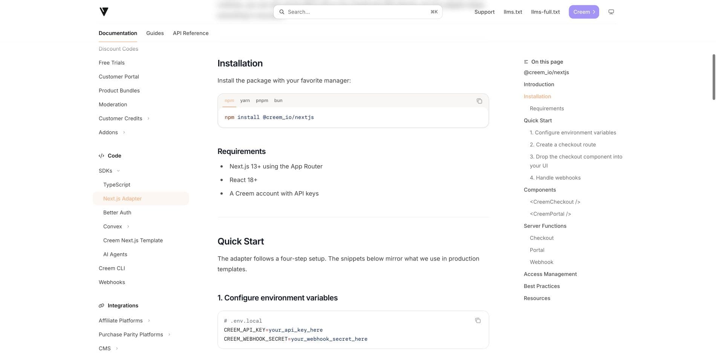The width and height of the screenshot is (716, 355).
Task: Open the llms.txt link
Action: pos(513,12)
